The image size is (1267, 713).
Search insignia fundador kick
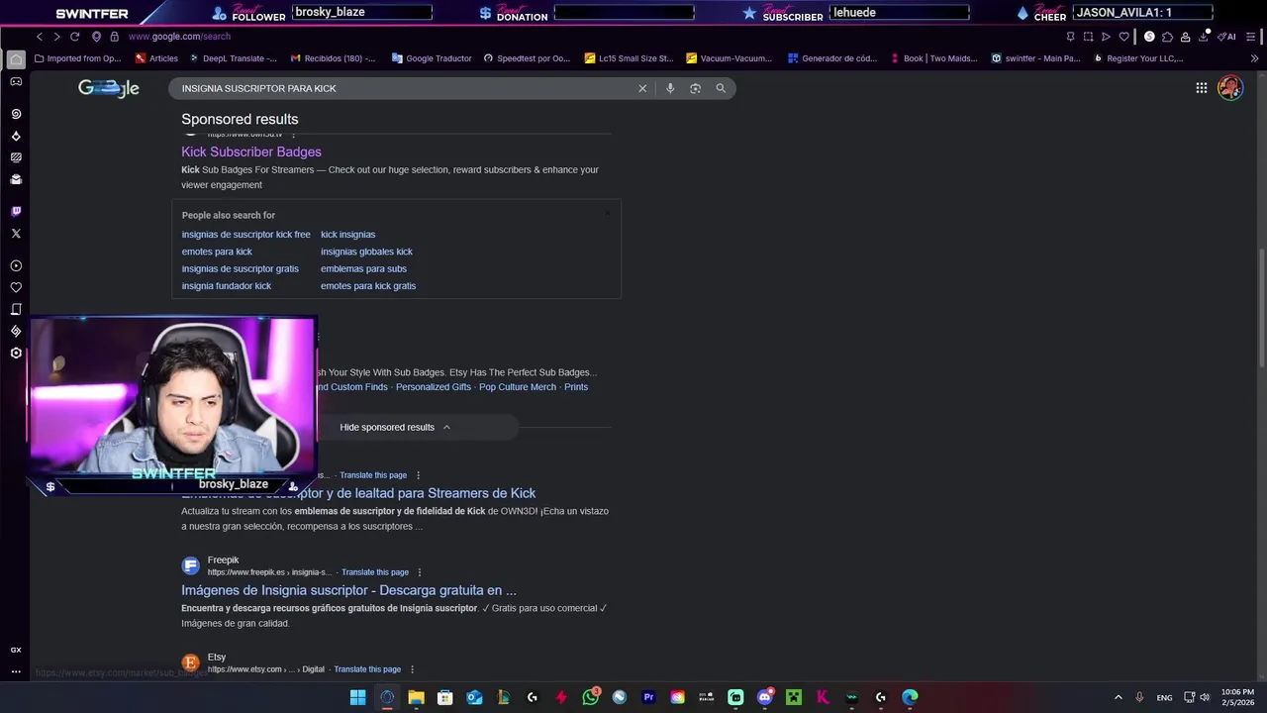click(226, 286)
